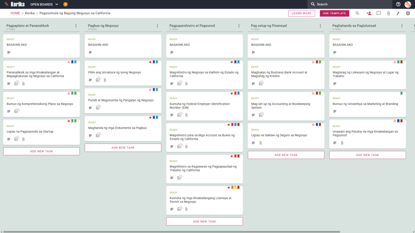
Task: Click the top Search field
Action: point(350,4)
